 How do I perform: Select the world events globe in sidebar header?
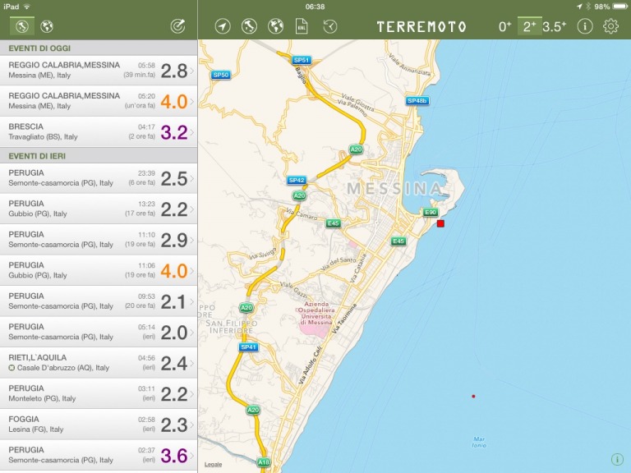(47, 26)
